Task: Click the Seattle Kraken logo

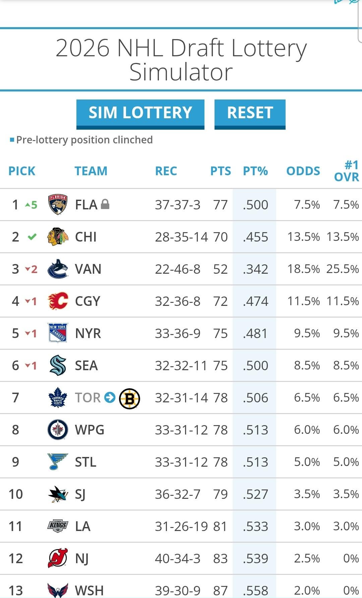Action: click(58, 365)
